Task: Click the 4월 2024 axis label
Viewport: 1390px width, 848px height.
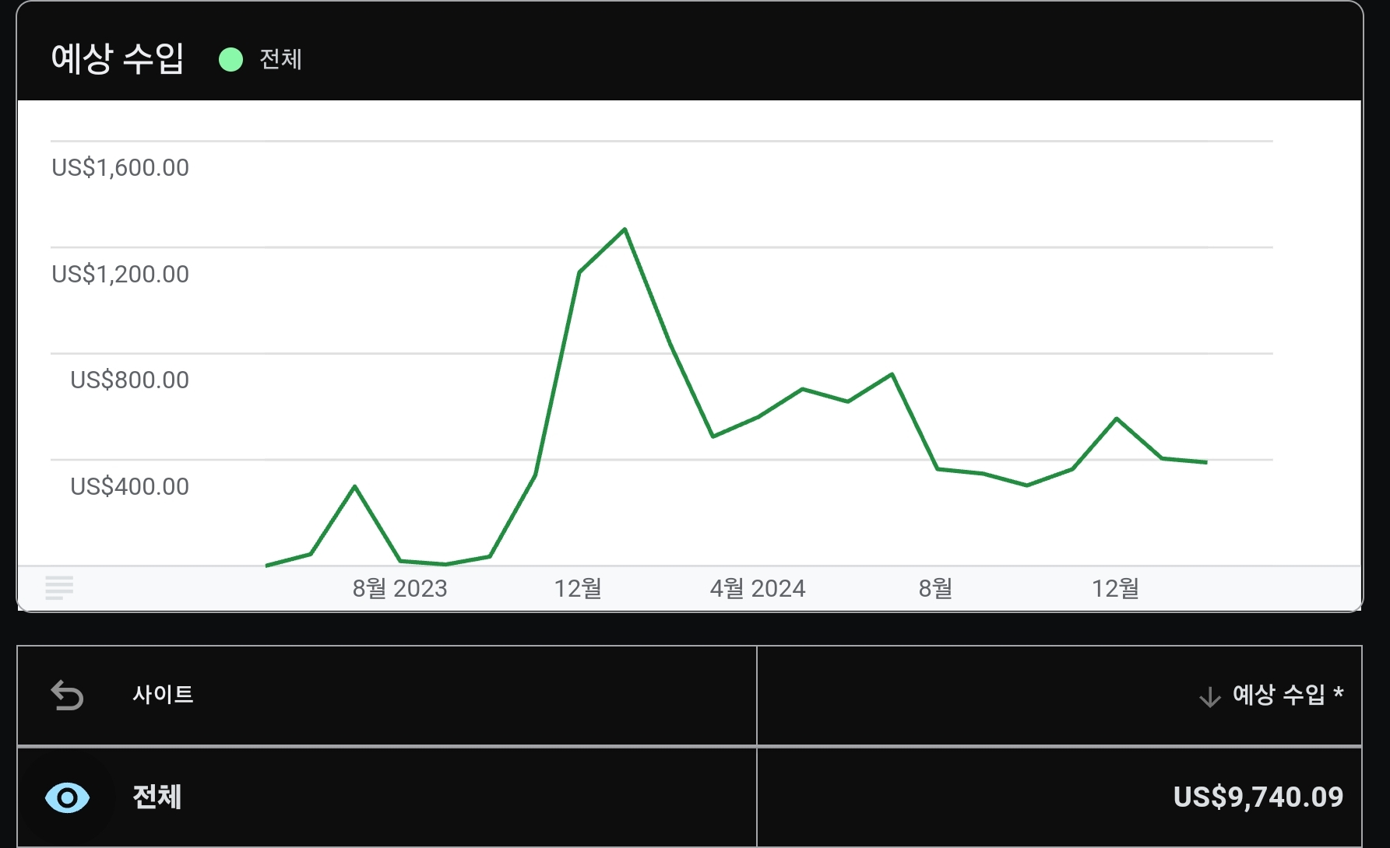Action: pyautogui.click(x=757, y=588)
